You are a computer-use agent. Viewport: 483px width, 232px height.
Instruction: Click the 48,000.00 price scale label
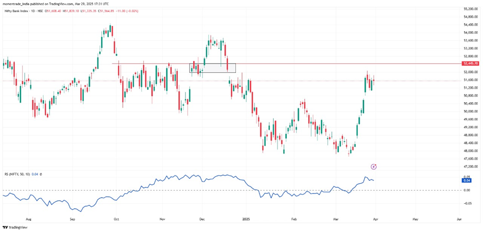point(471,151)
